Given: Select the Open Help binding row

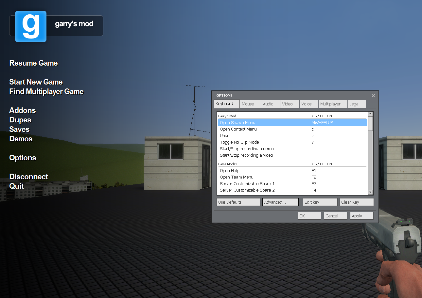Looking at the screenshot, I should [x=292, y=170].
